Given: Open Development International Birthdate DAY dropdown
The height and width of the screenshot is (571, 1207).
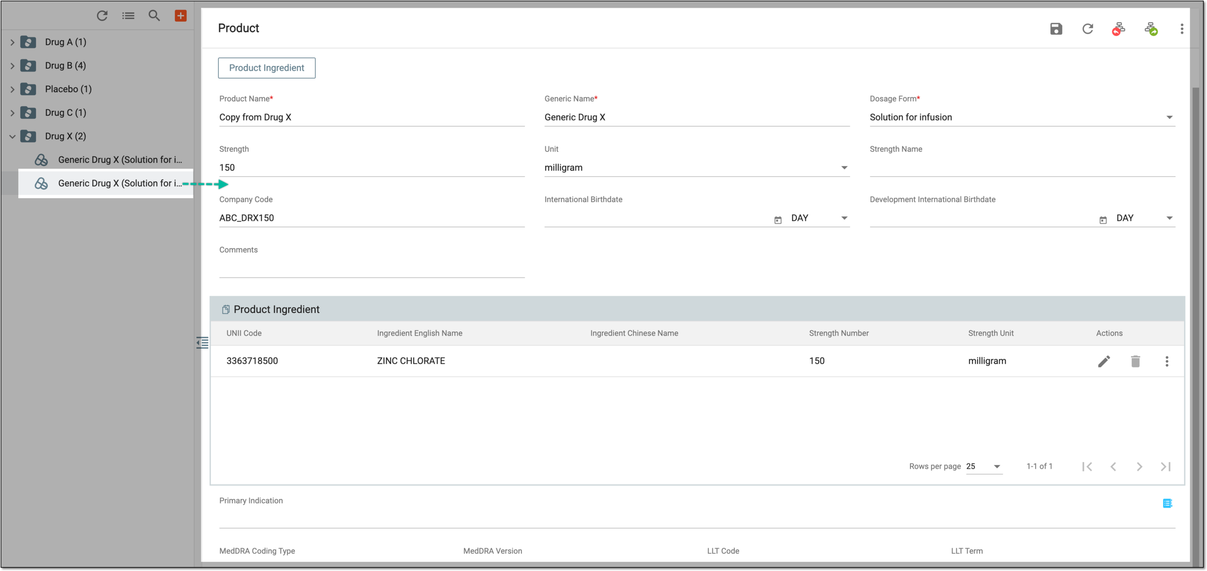Looking at the screenshot, I should click(1145, 218).
